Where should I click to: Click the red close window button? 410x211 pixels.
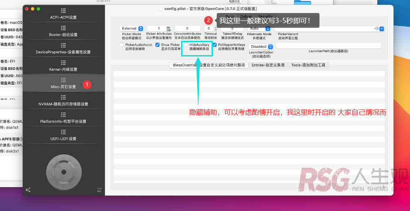click(27, 9)
